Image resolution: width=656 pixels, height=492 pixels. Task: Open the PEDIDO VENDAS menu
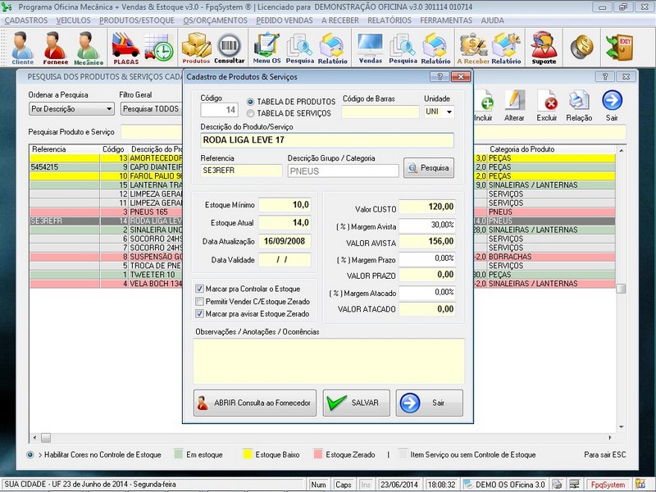[x=285, y=20]
